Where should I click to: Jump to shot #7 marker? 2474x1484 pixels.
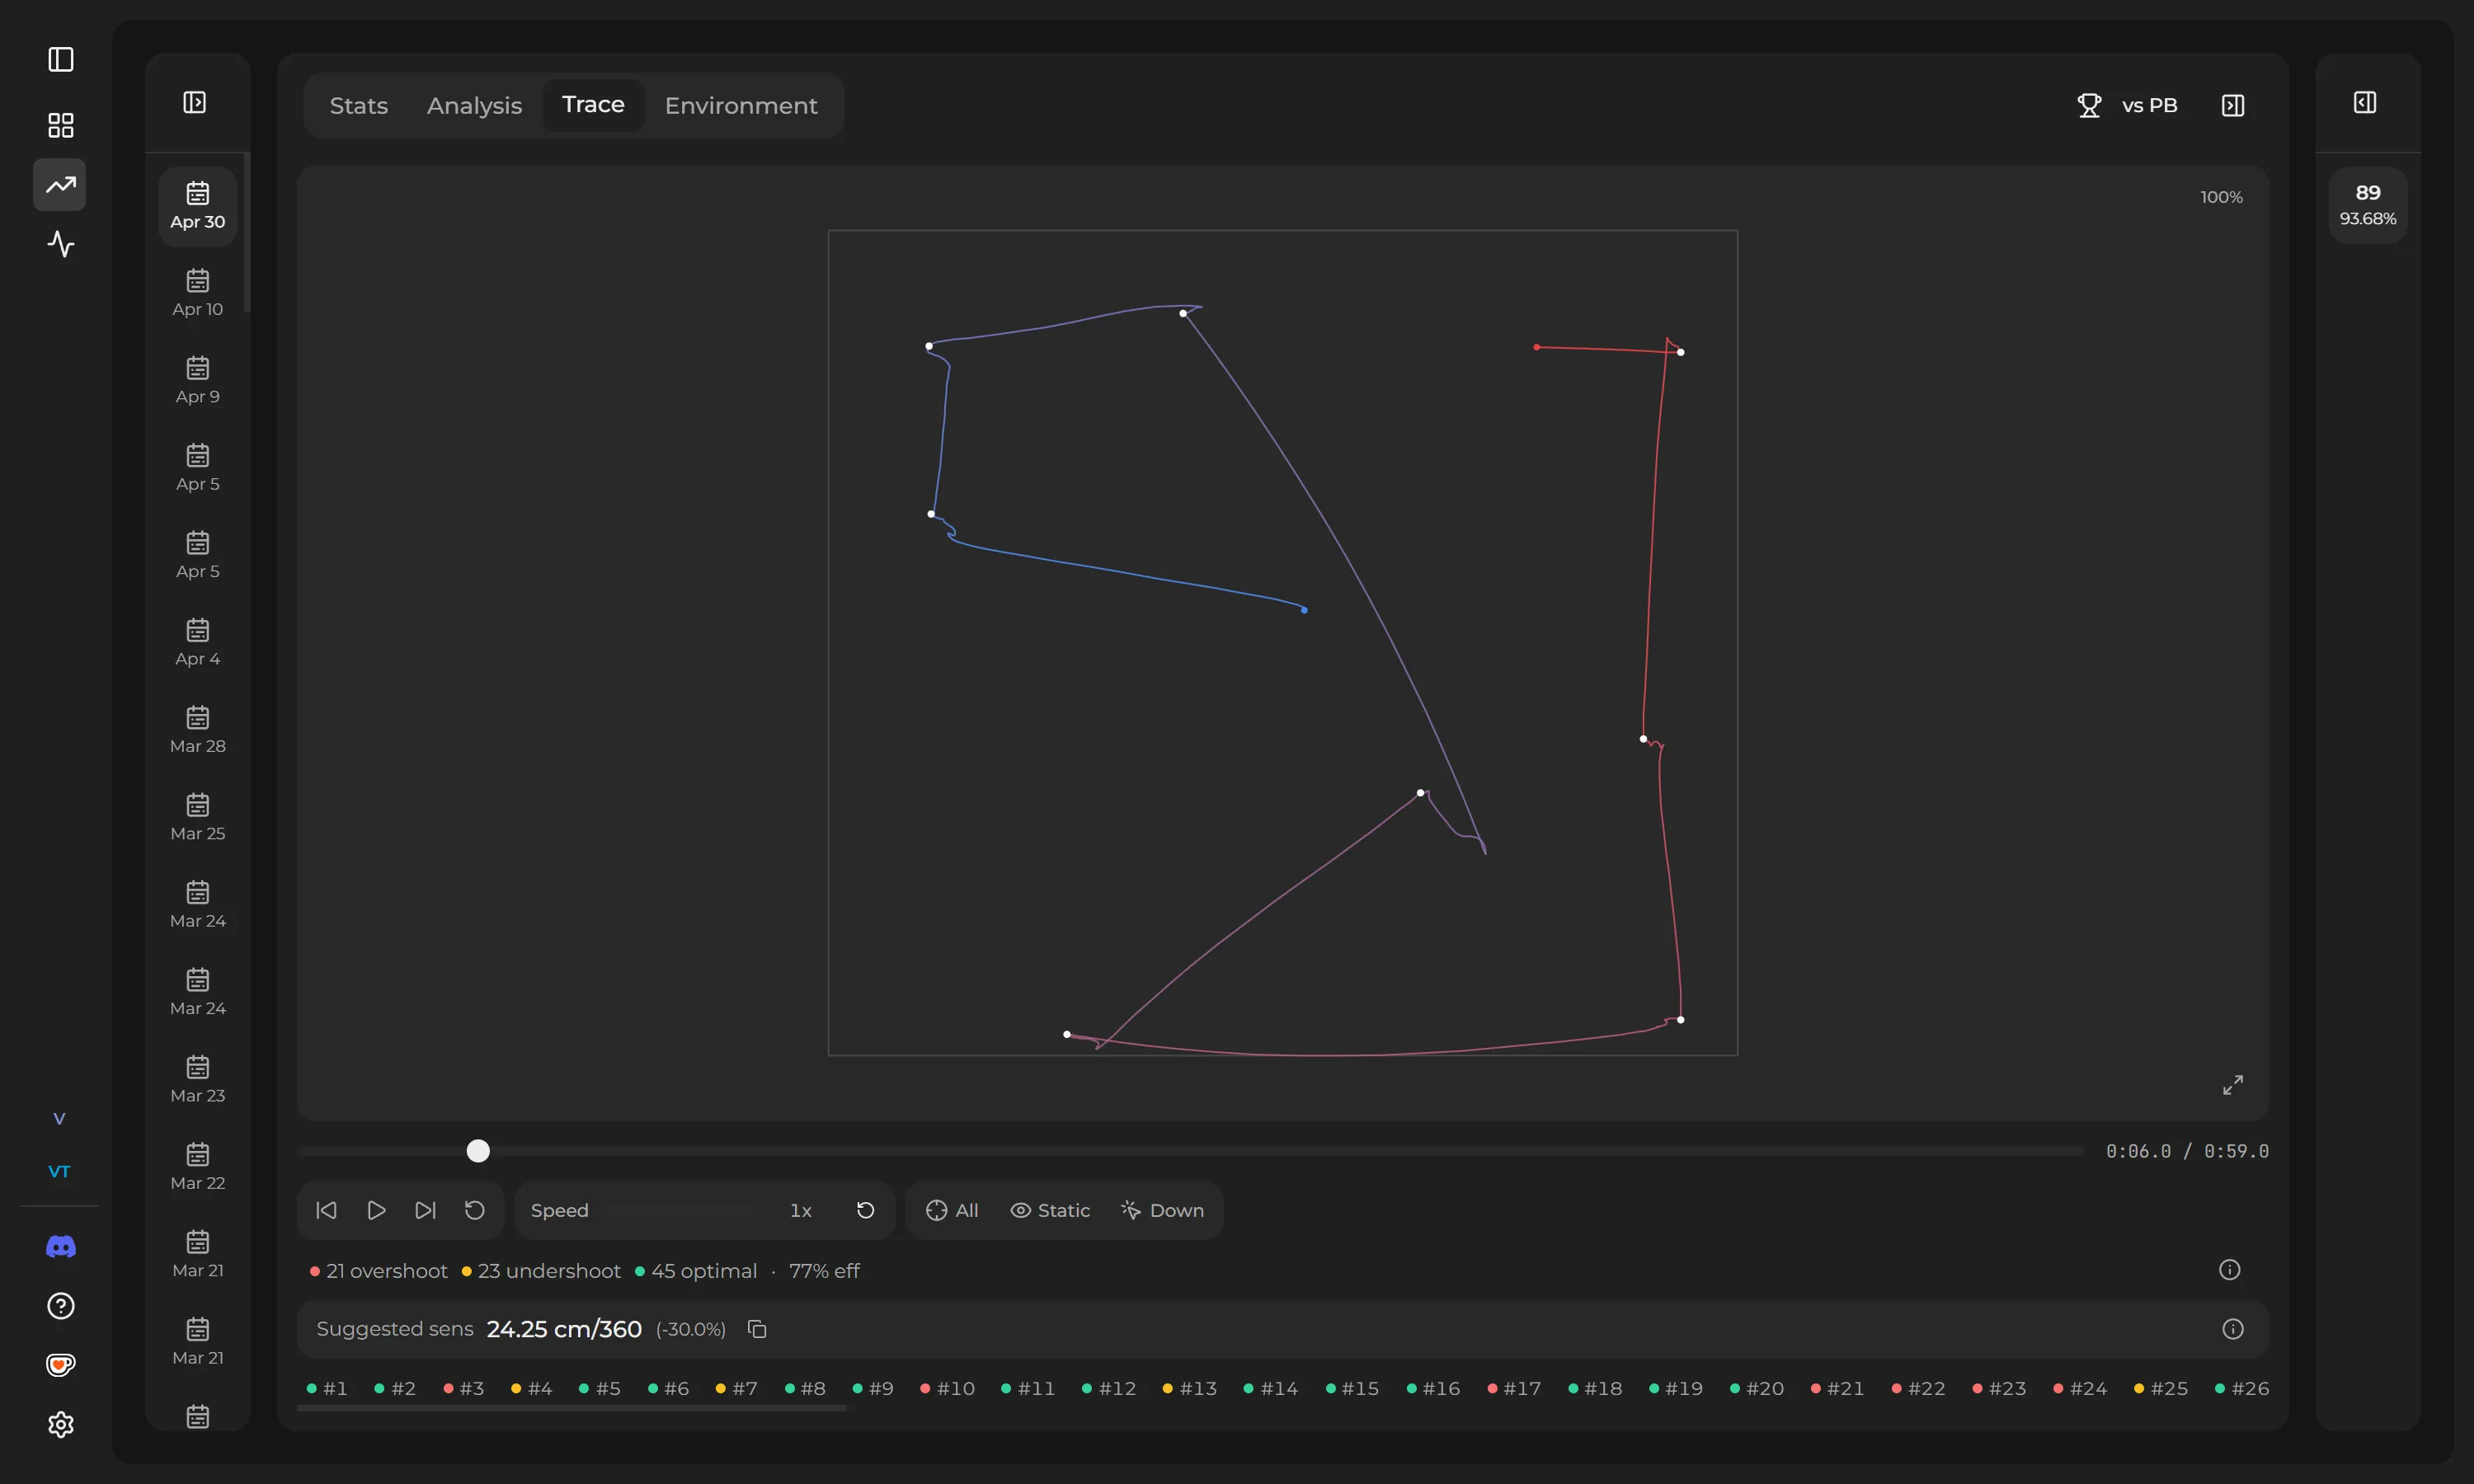(x=737, y=1388)
